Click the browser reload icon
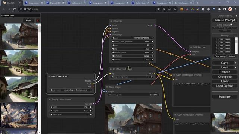The image size is (239, 134). click(15, 9)
